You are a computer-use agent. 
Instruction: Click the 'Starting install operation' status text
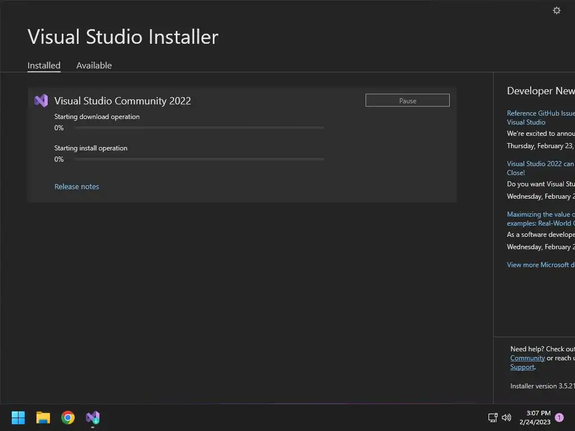pos(90,148)
